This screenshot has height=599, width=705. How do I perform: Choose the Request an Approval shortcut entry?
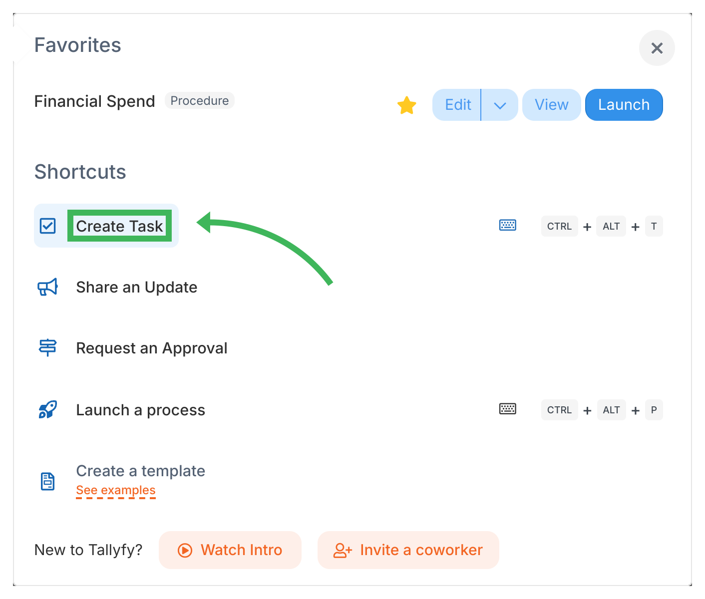pyautogui.click(x=152, y=348)
